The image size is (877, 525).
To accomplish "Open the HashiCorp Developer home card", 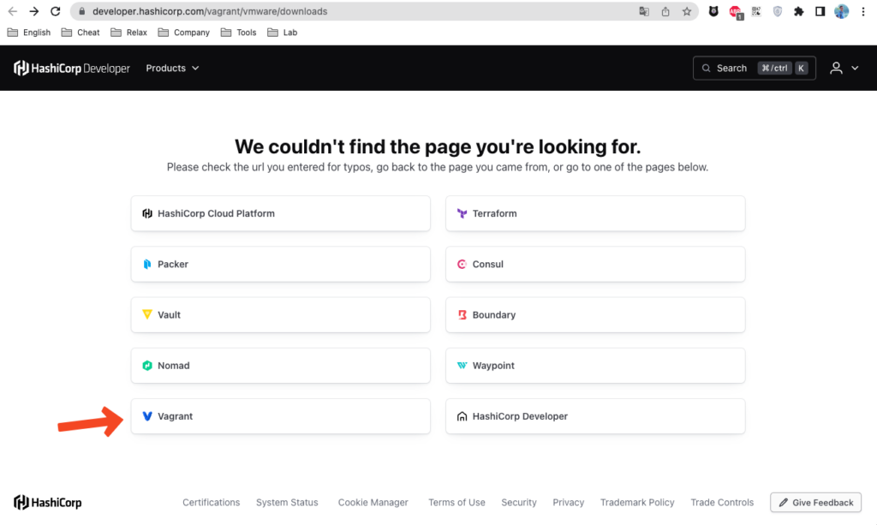I will (595, 416).
